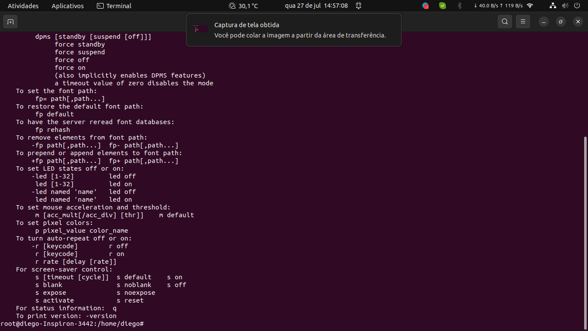Screen dimensions: 588x331
Task: Click the 'fp rehash' line
Action: 53,130
